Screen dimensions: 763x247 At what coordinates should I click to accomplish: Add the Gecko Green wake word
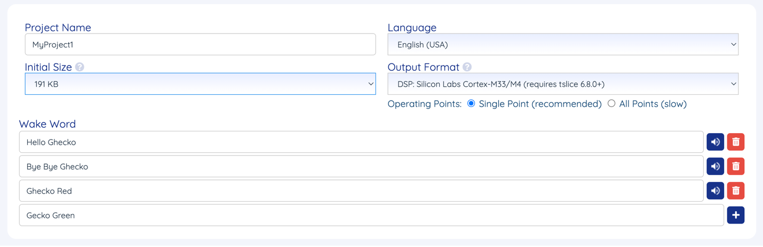(736, 215)
